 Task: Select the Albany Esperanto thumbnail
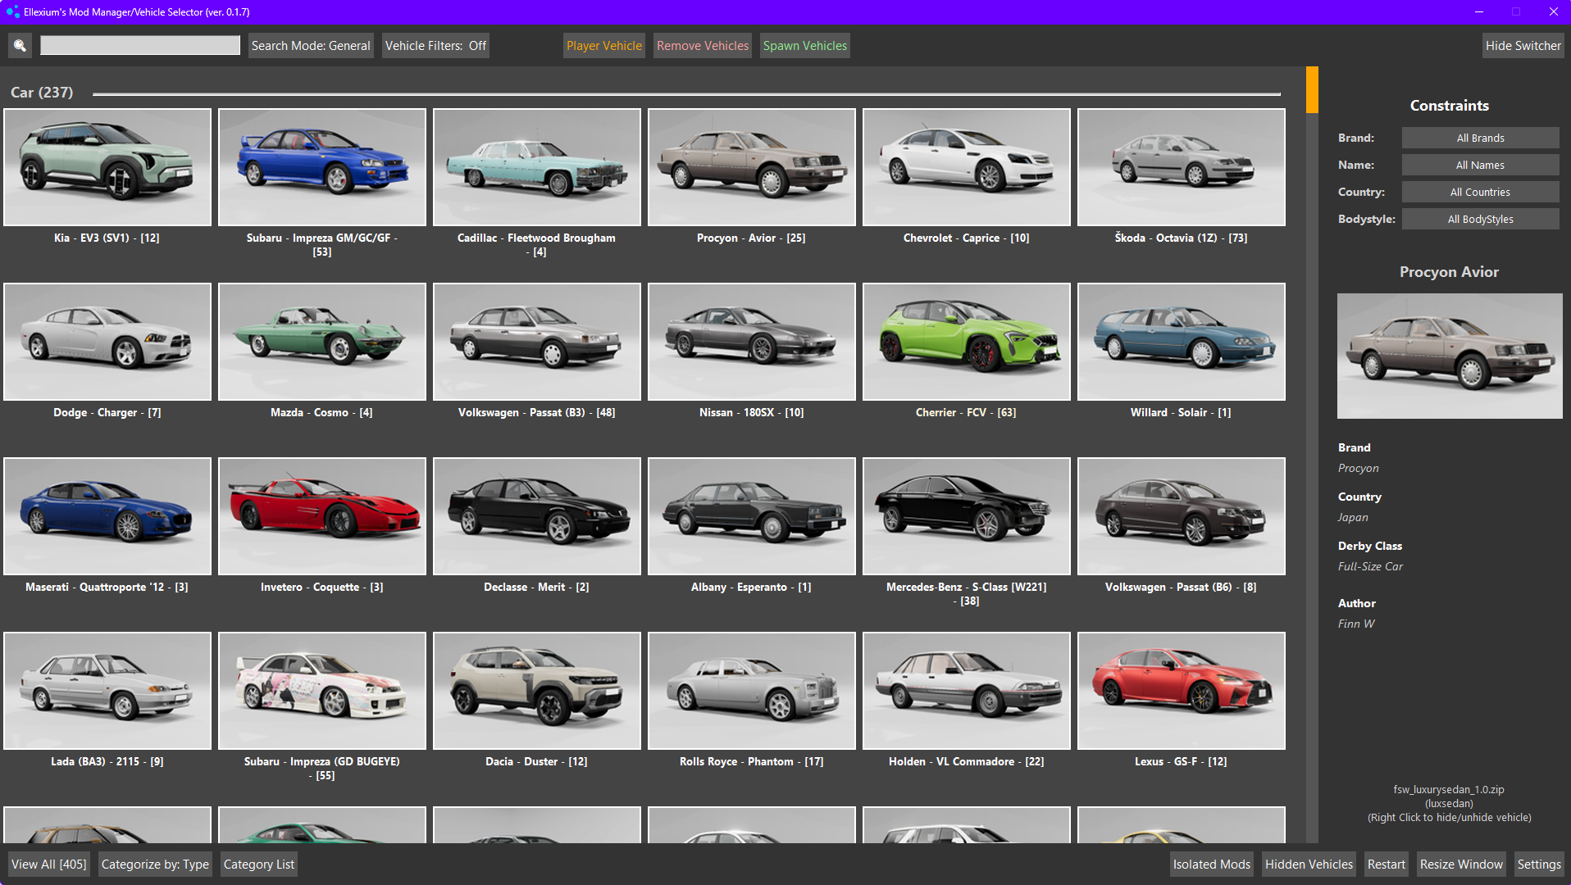click(752, 516)
